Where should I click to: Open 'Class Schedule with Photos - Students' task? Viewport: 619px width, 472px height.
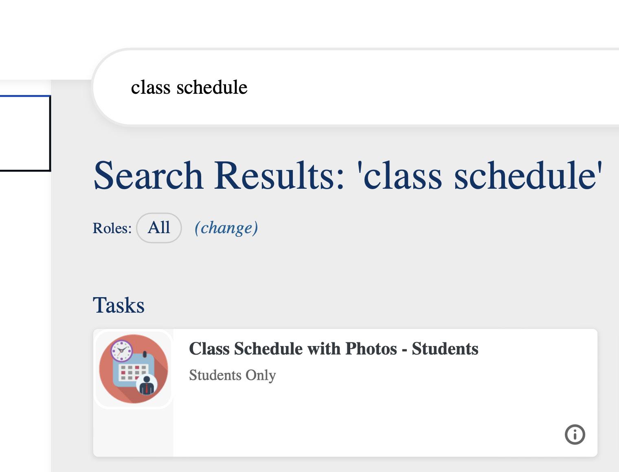pyautogui.click(x=334, y=349)
